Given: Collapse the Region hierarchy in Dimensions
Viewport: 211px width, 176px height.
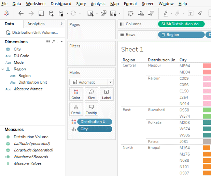Looking at the screenshot, I should coord(2,69).
